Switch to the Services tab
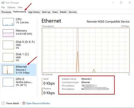The width and height of the screenshot is (134, 108). [73, 12]
